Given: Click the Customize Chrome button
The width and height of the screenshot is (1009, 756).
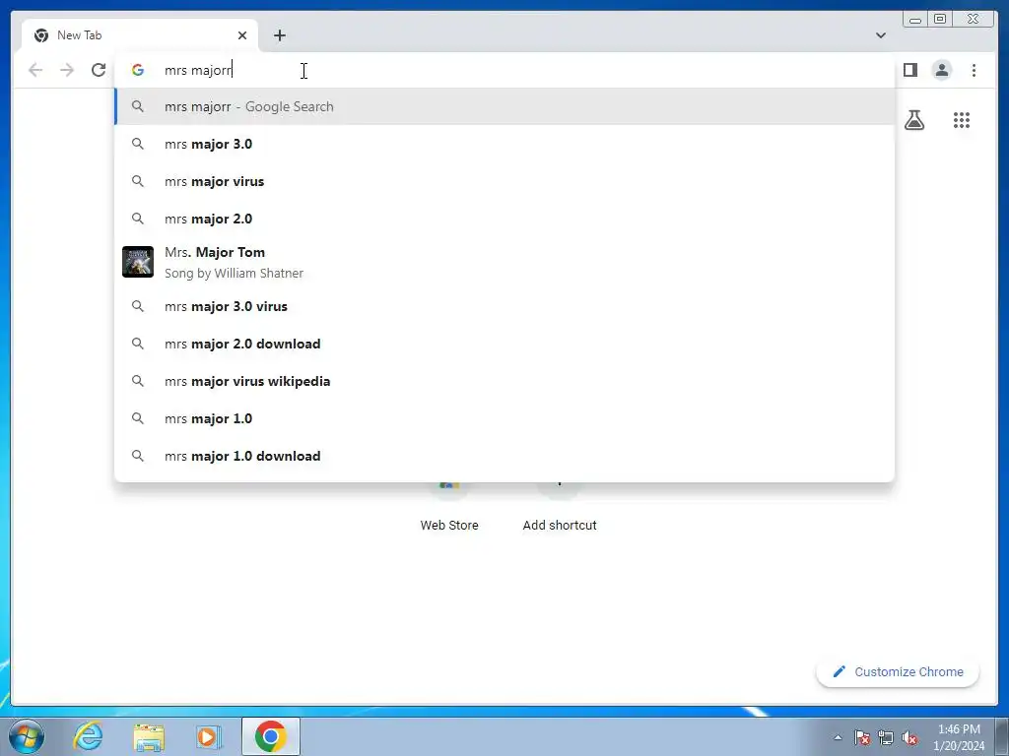Looking at the screenshot, I should [898, 671].
